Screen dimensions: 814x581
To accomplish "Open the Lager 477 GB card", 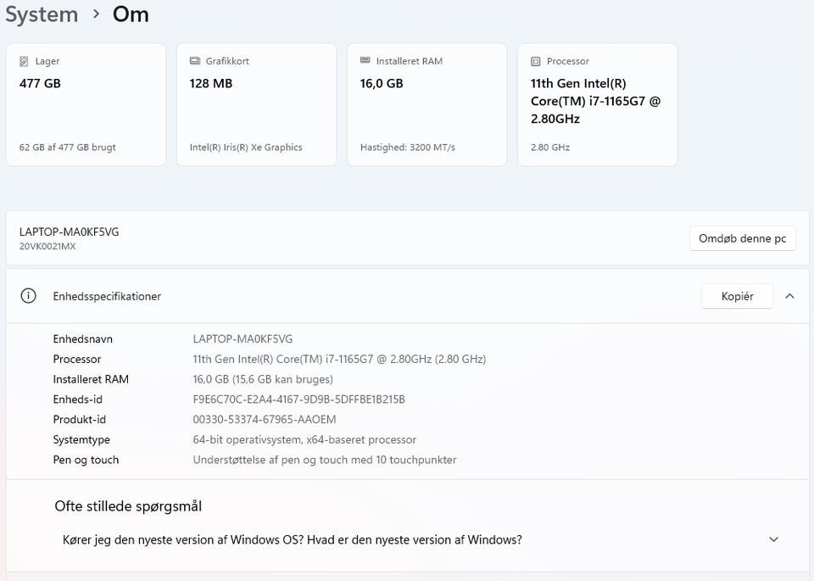I will click(86, 105).
